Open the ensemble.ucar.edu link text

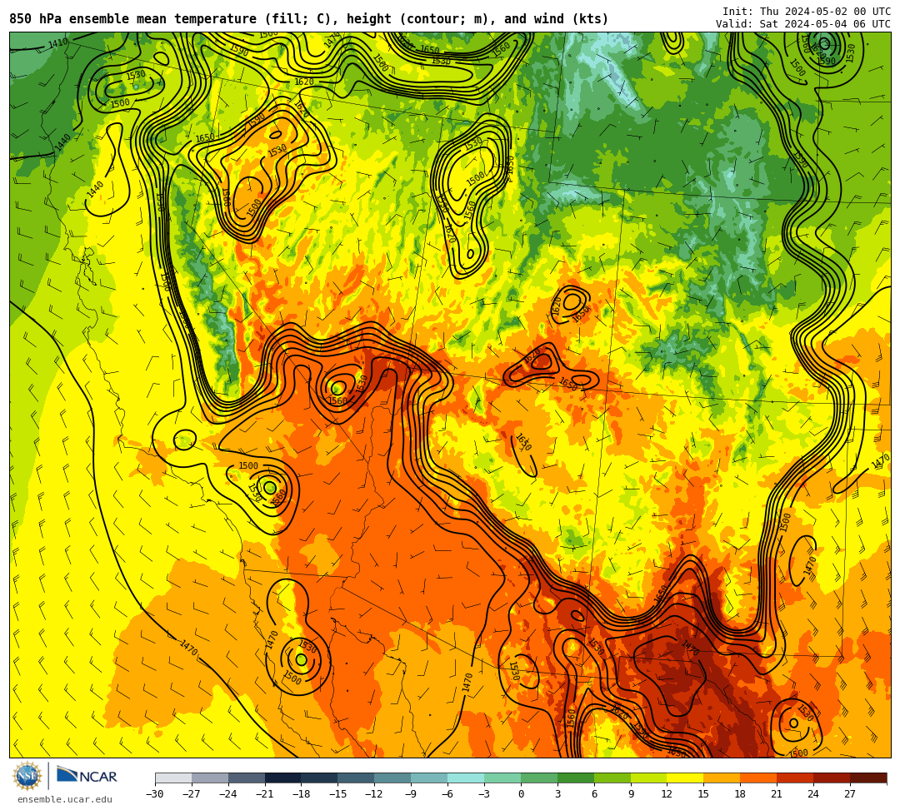[65, 799]
